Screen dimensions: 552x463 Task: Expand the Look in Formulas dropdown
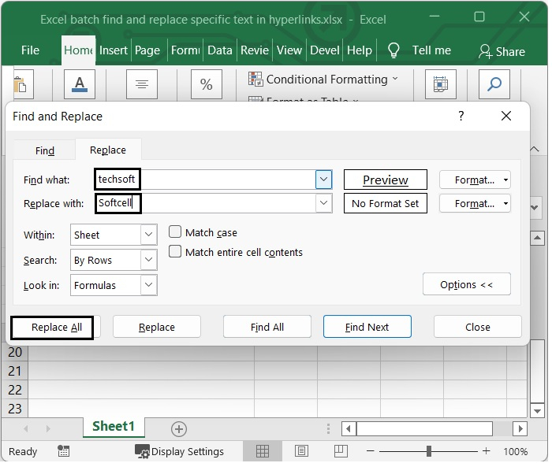(148, 285)
